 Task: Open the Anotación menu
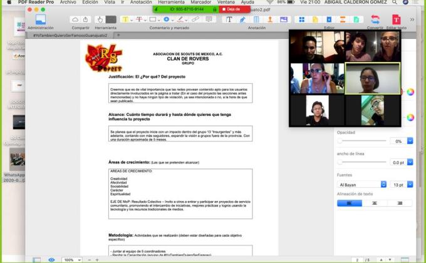point(141,2)
